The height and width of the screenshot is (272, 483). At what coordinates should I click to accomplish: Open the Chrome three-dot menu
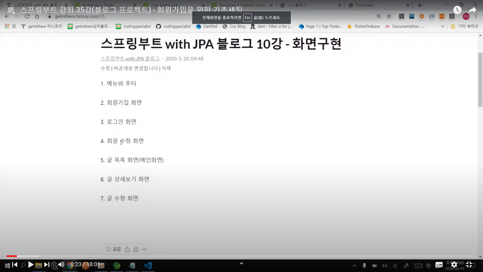476,16
